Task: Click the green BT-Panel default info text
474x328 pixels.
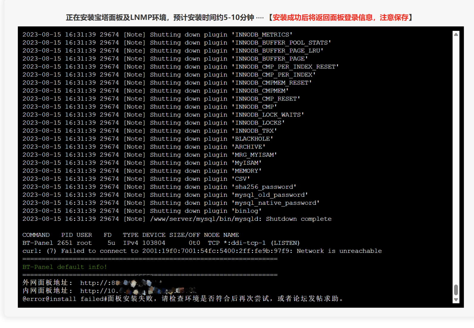Action: point(65,267)
